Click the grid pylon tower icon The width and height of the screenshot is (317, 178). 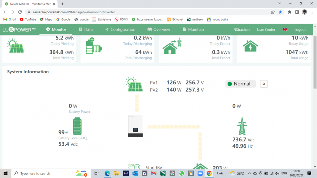pos(242,126)
